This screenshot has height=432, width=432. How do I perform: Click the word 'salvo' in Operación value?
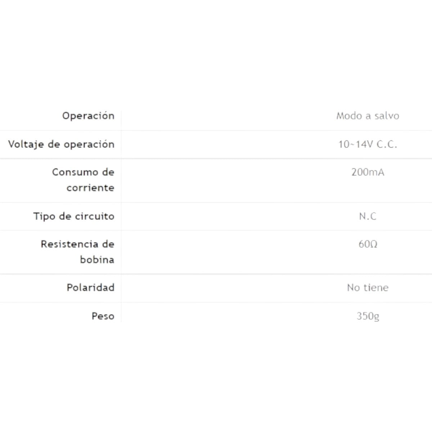(387, 116)
